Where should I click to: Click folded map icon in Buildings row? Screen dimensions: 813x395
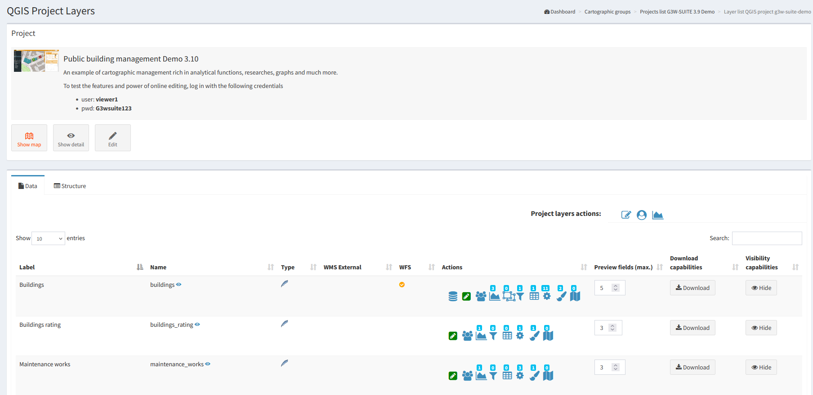[x=575, y=296]
